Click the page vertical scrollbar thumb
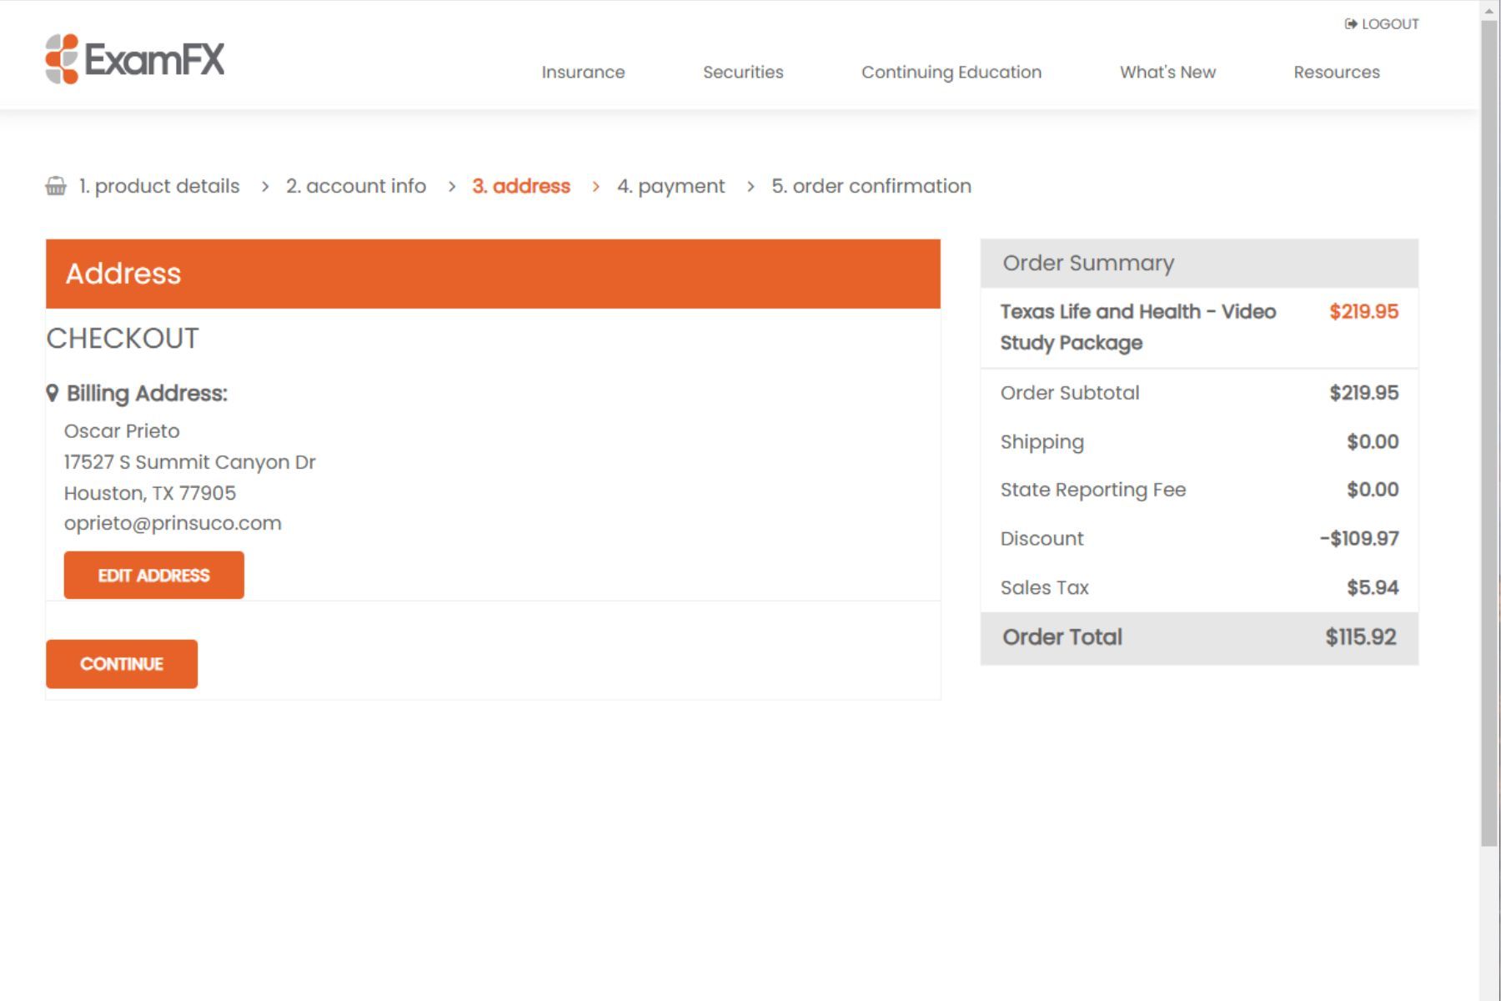Screen dimensions: 1501x1001 [x=1489, y=434]
